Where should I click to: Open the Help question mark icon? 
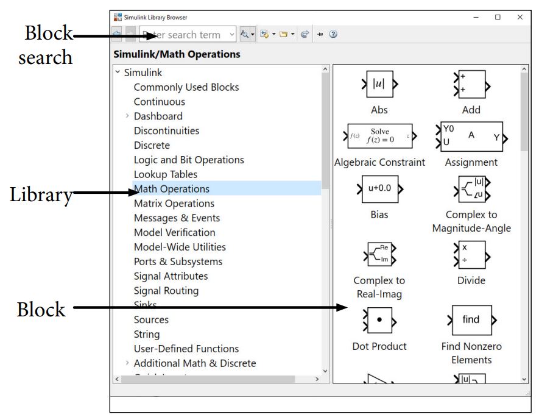pos(333,35)
